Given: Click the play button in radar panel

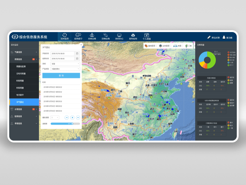Looking at the screenshot, I should [x=72, y=117].
